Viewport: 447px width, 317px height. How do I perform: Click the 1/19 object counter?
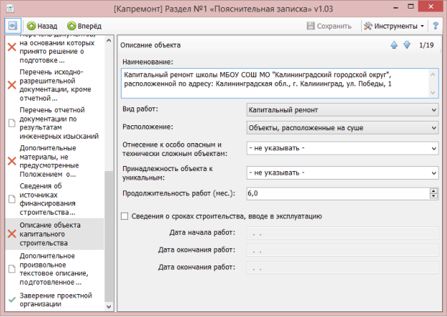point(426,45)
